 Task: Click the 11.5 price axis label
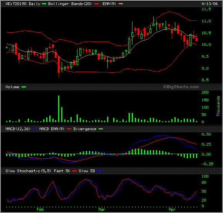click(x=206, y=9)
